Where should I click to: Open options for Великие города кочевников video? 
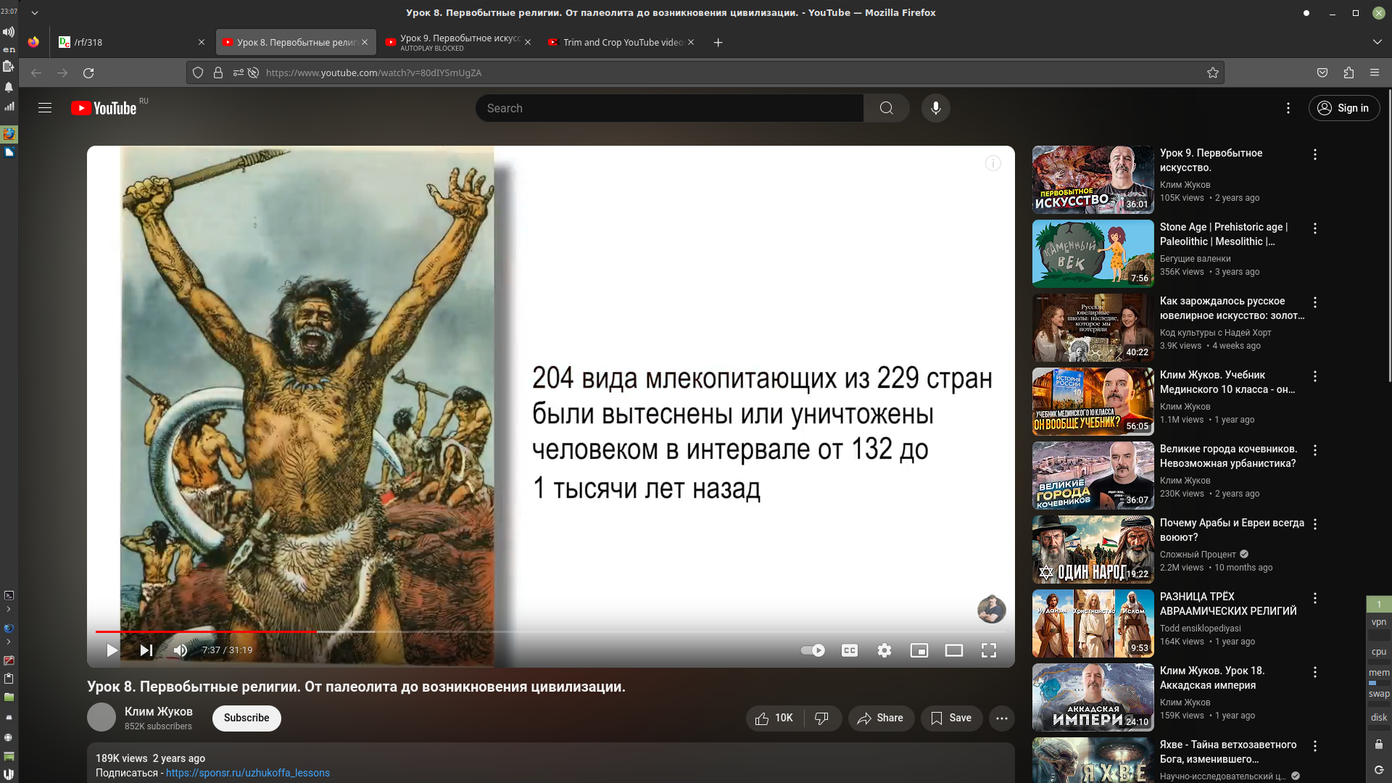(1314, 450)
